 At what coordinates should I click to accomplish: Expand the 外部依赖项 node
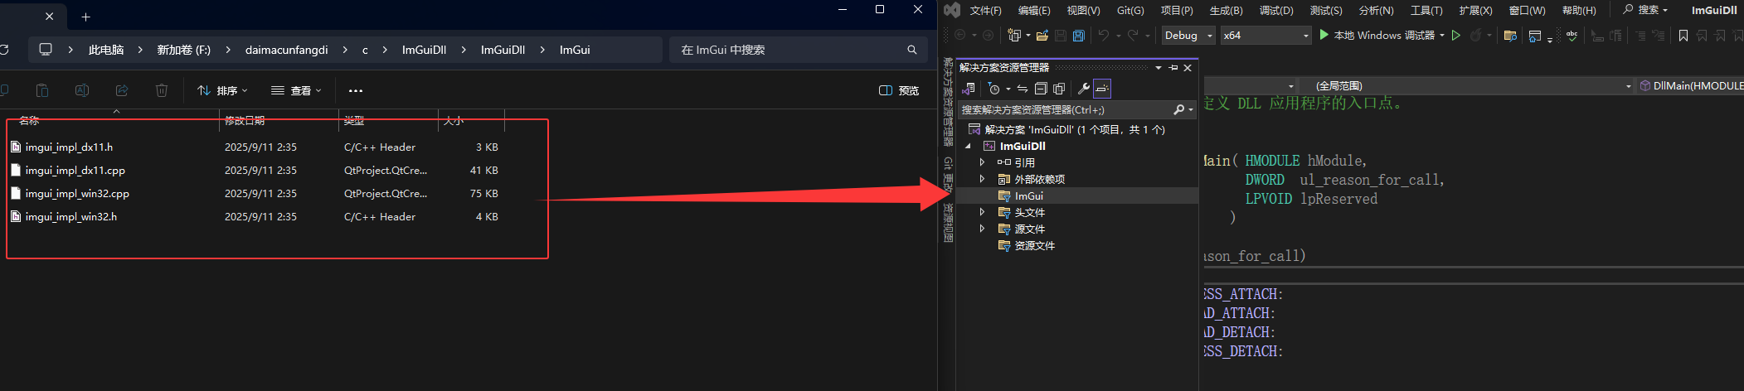983,179
